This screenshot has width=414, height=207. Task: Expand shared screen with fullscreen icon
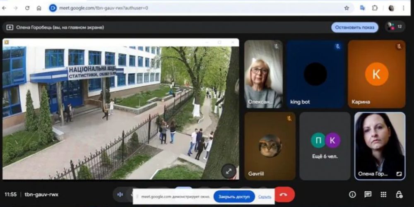click(x=229, y=171)
